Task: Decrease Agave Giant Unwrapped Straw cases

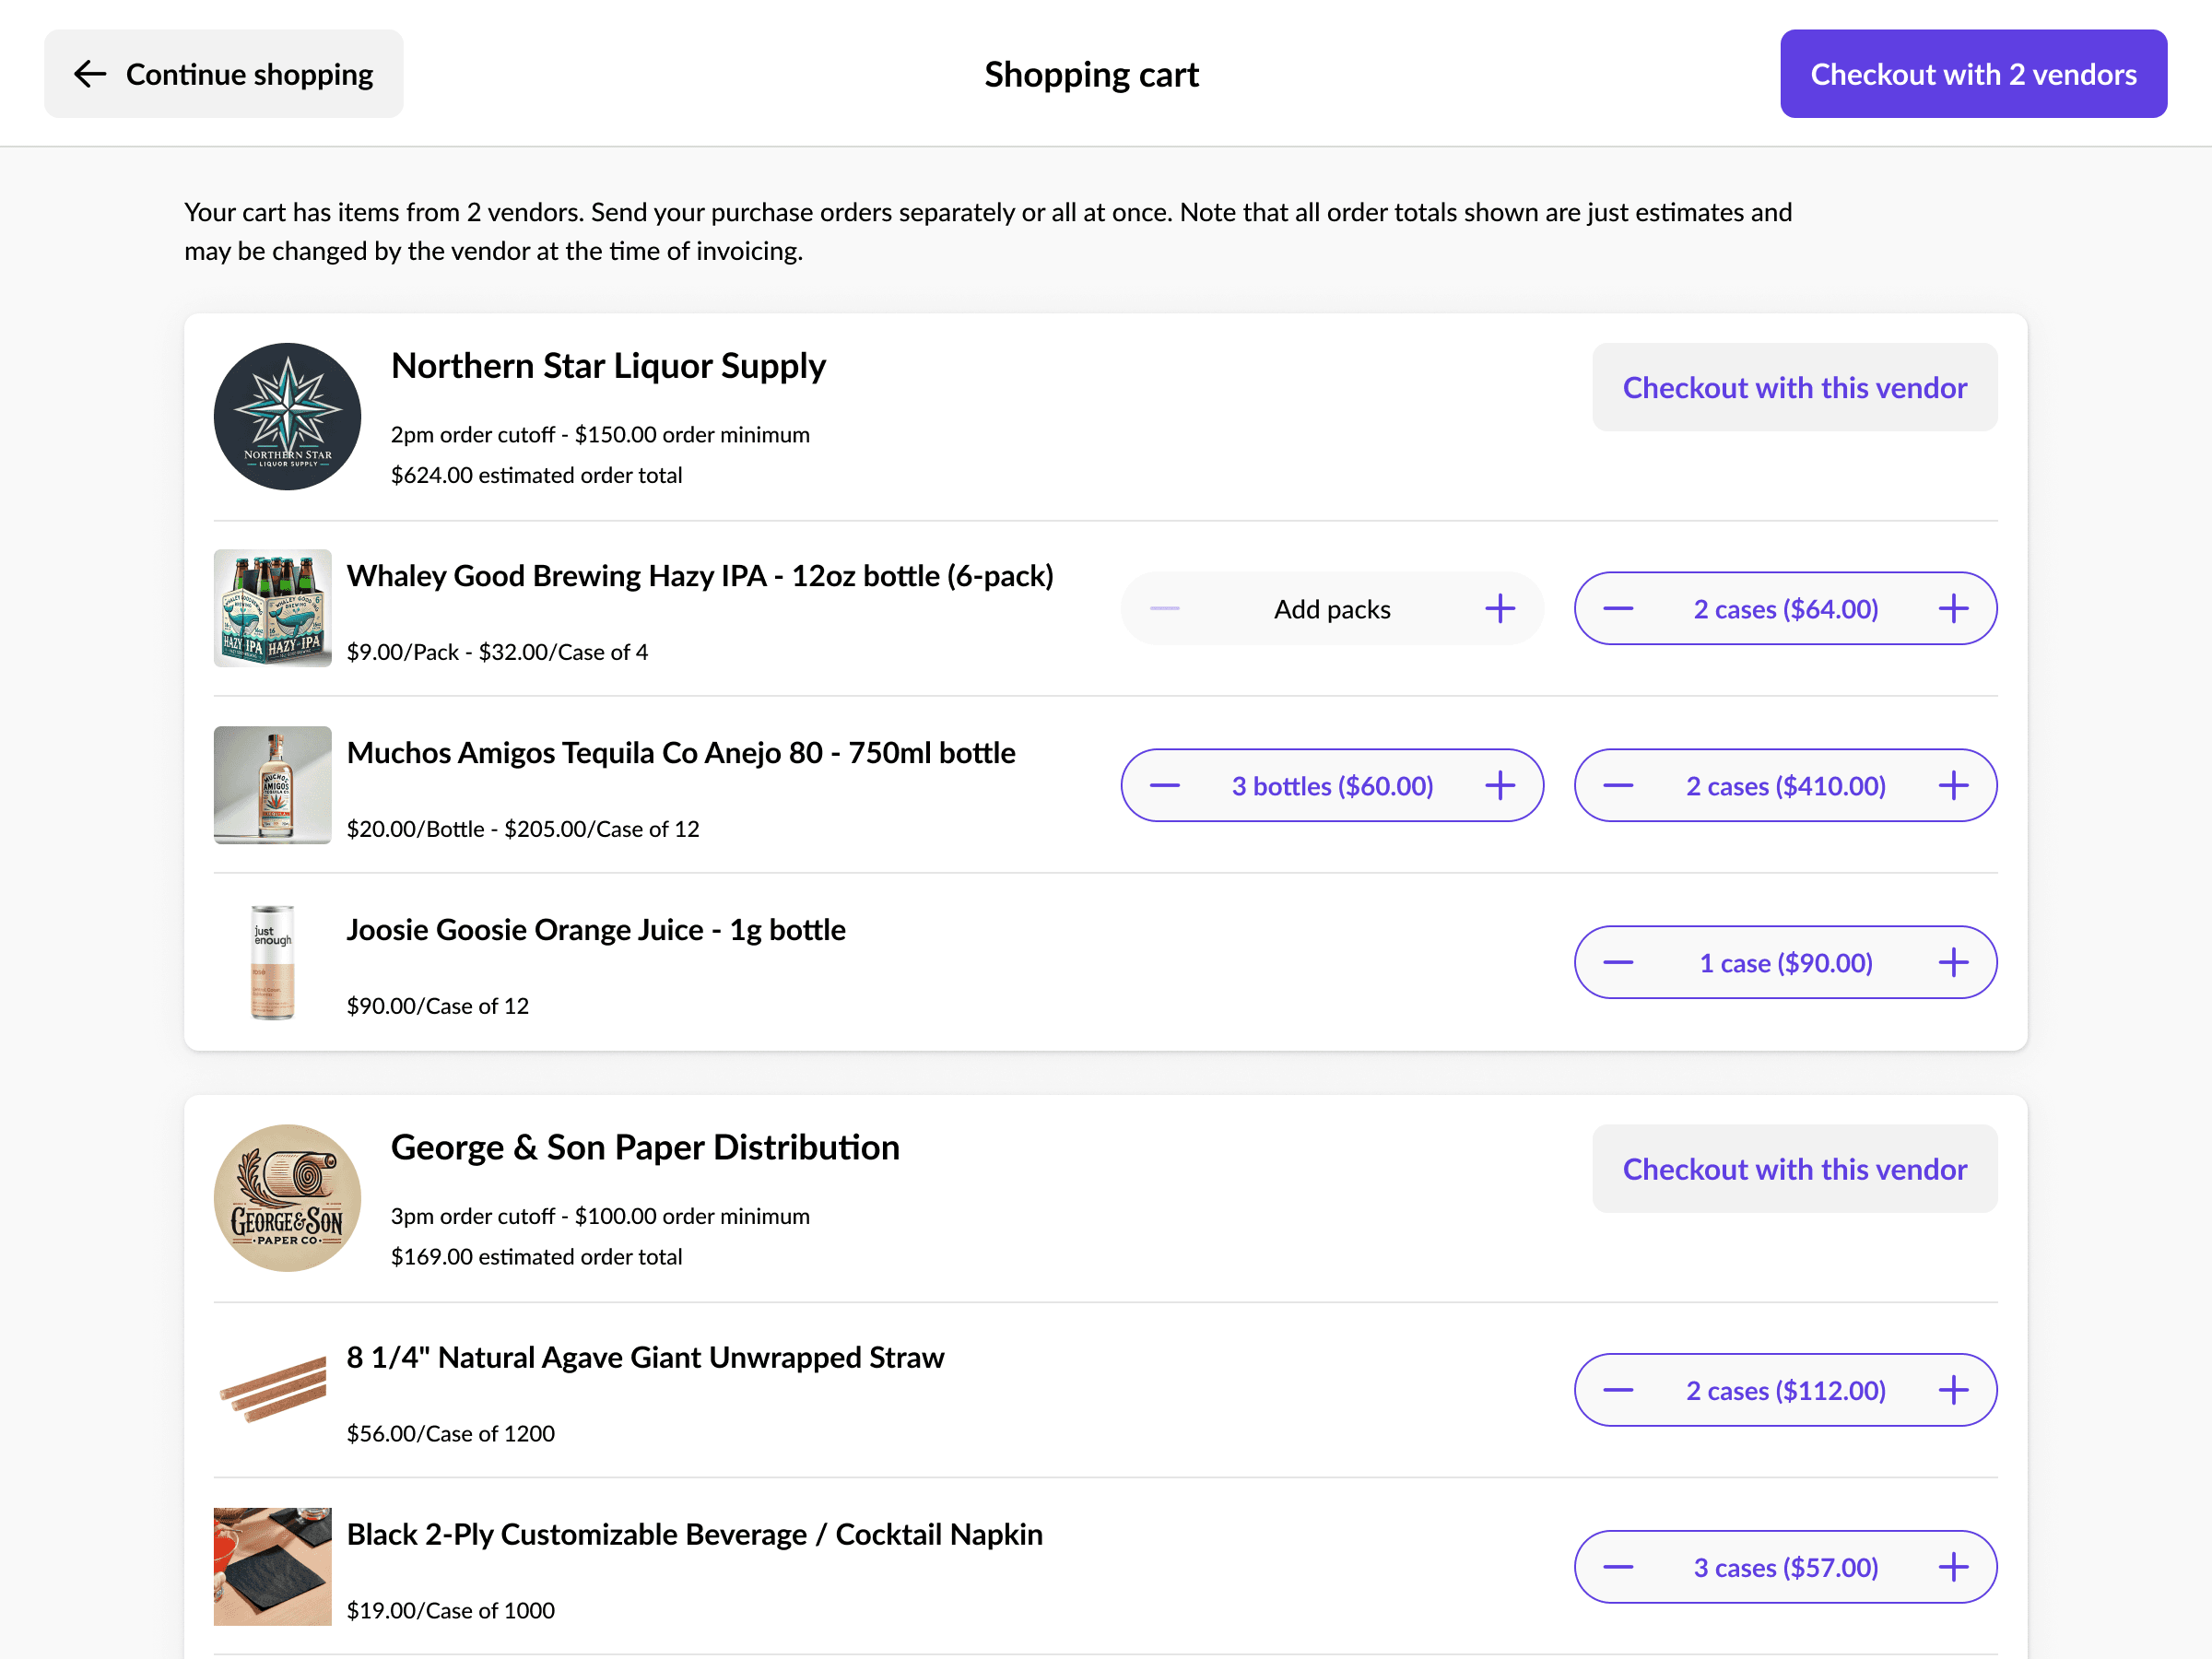Action: 1618,1390
